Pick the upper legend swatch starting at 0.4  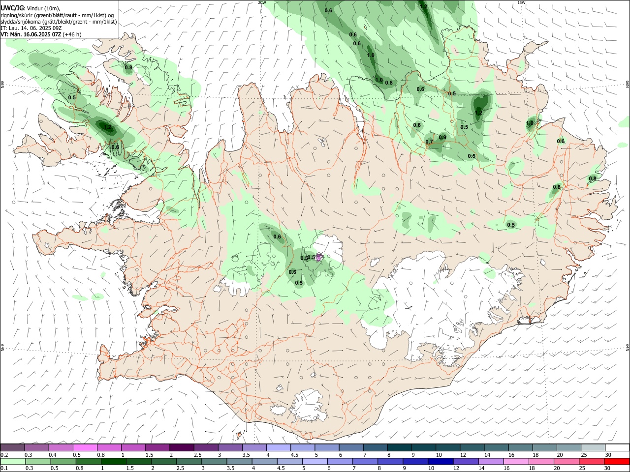(x=61, y=447)
